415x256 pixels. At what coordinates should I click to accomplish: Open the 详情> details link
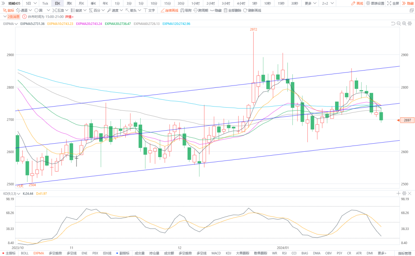69,16
